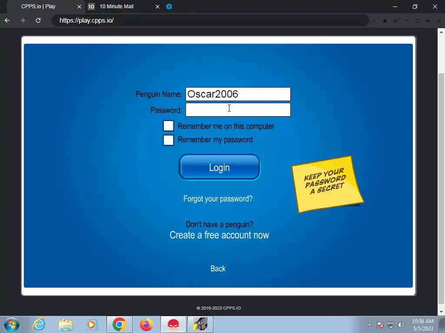Go back using the browser back arrow
This screenshot has width=445, height=333.
point(7,20)
